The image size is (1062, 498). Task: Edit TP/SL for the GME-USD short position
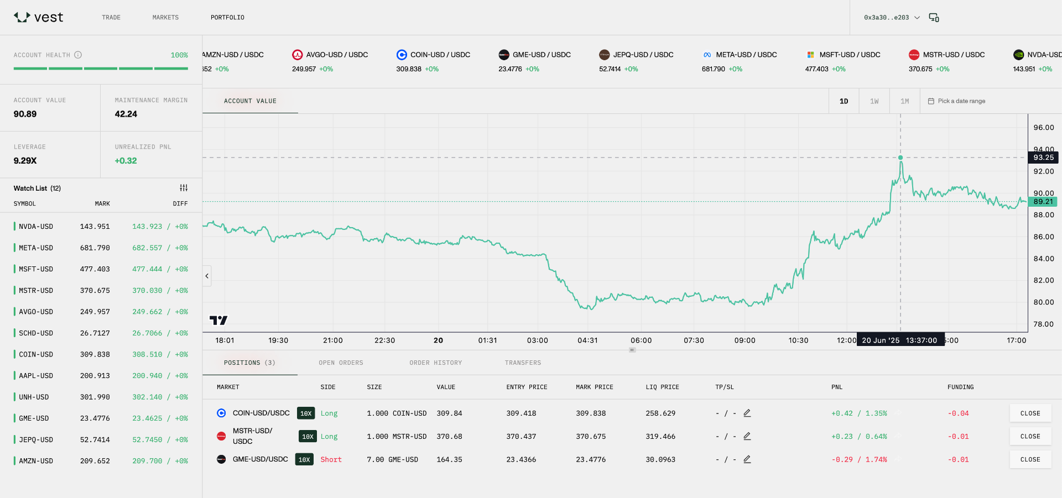tap(747, 459)
